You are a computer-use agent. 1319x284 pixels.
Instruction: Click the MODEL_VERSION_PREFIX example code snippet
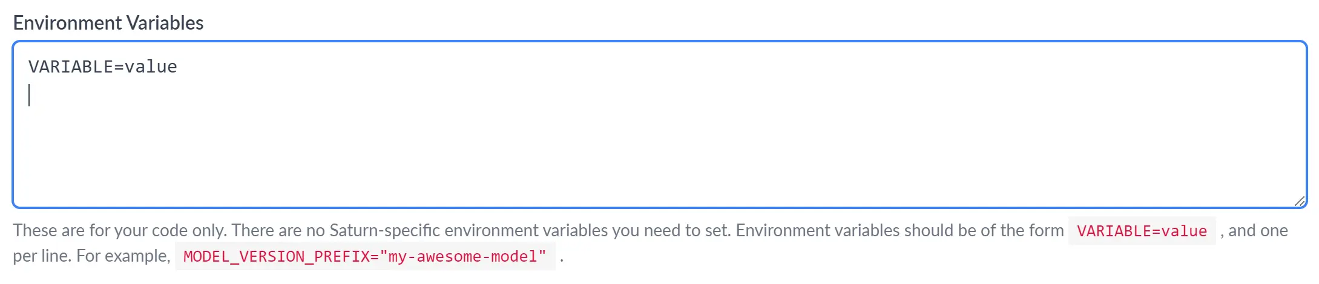[x=365, y=256]
